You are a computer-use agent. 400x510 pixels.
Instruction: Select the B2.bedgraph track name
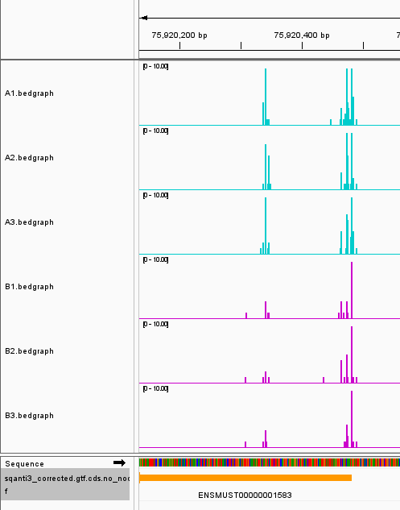click(x=29, y=351)
